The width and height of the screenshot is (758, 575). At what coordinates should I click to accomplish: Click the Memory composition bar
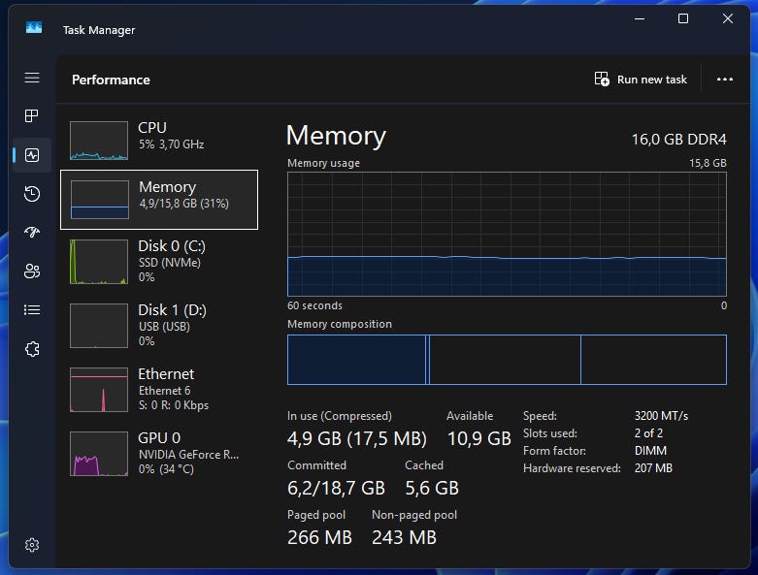[x=507, y=360]
